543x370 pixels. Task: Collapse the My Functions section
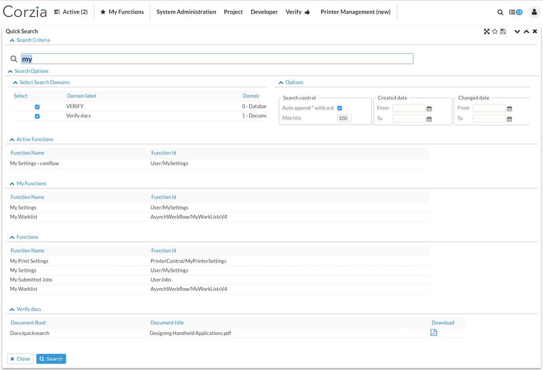tap(28, 184)
